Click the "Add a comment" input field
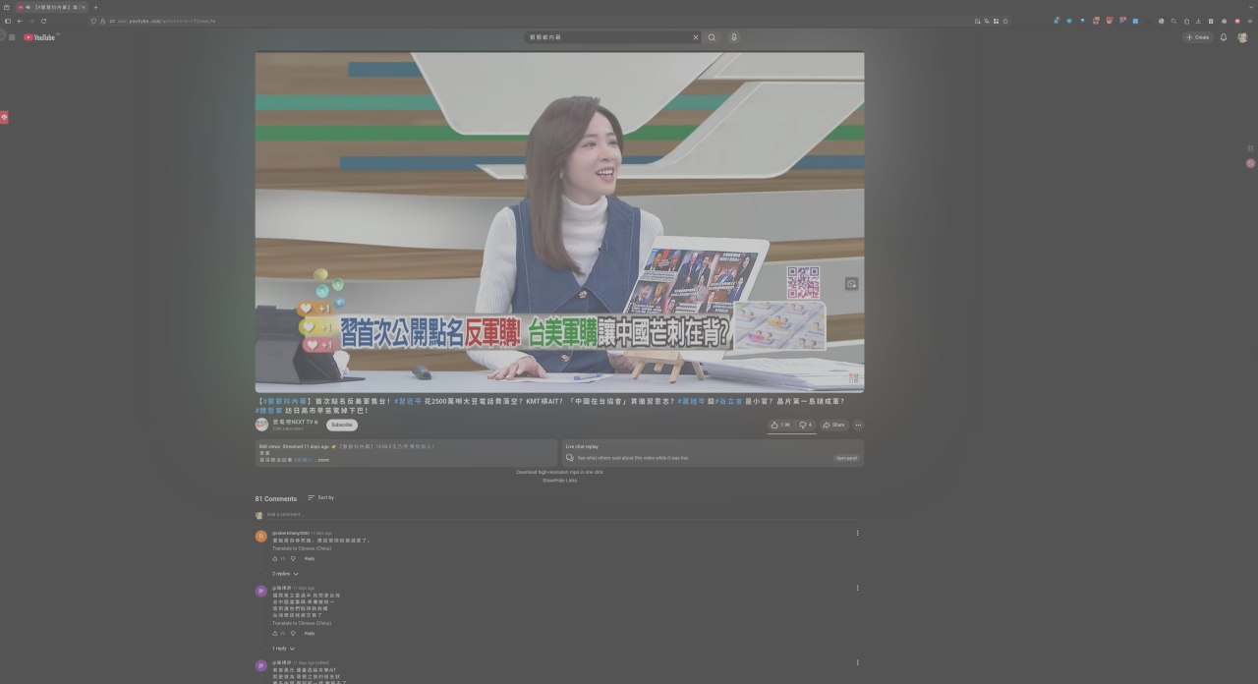 tap(393, 514)
